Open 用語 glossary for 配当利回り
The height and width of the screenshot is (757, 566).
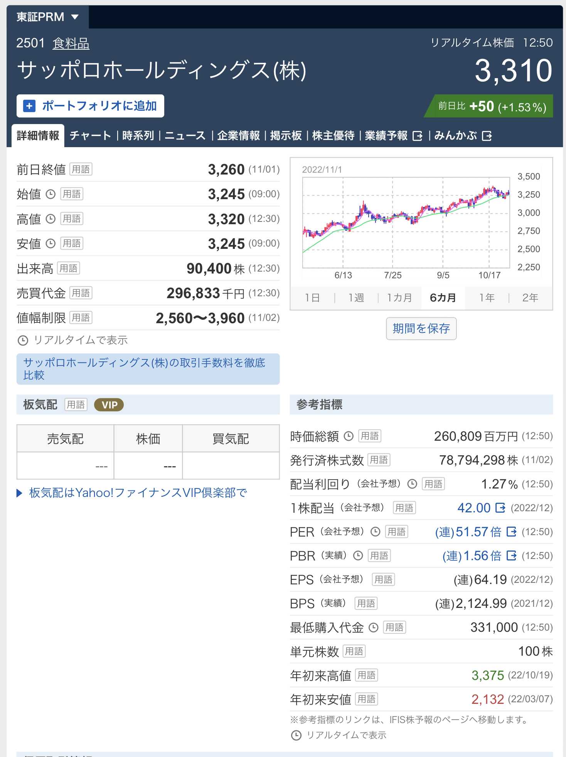[433, 483]
